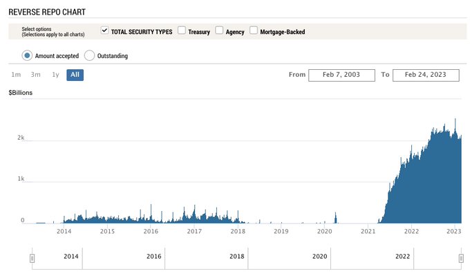The image size is (470, 276).
Task: Click the 2022 label on chart x-axis
Action: (411, 231)
